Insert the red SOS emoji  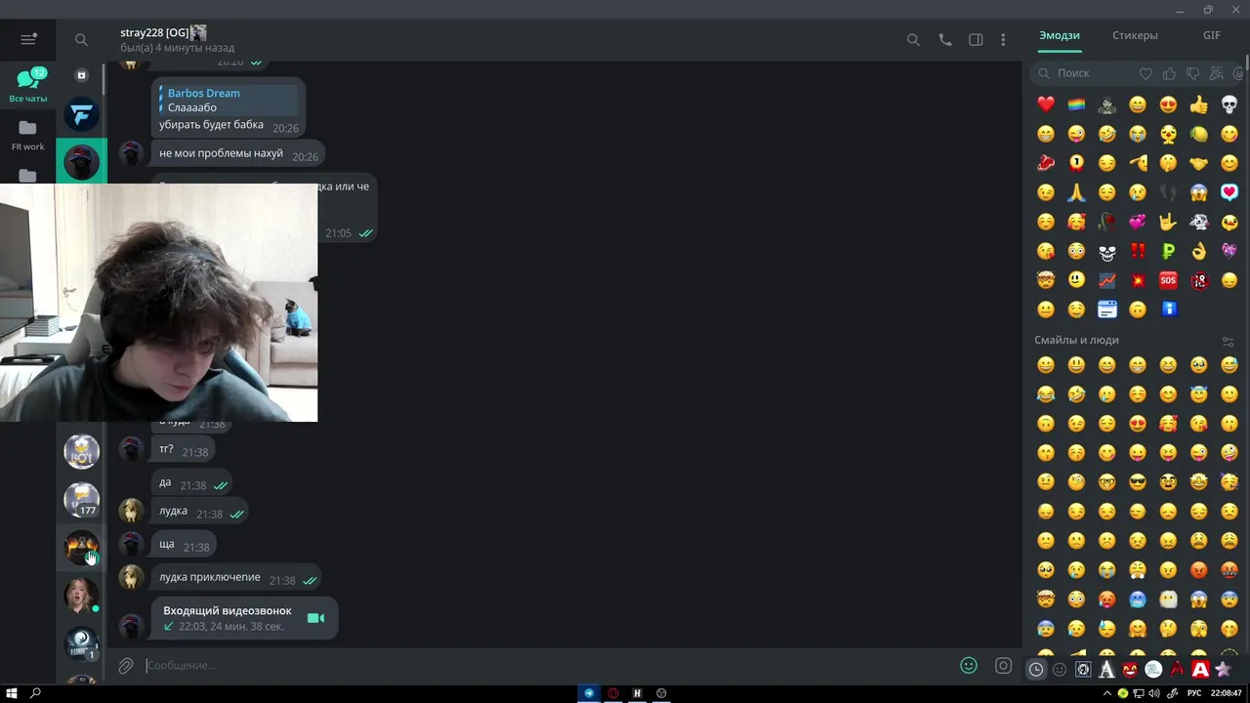pyautogui.click(x=1168, y=280)
